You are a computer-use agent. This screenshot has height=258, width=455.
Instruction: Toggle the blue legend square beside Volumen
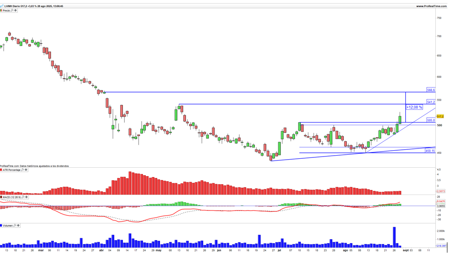point(1,225)
